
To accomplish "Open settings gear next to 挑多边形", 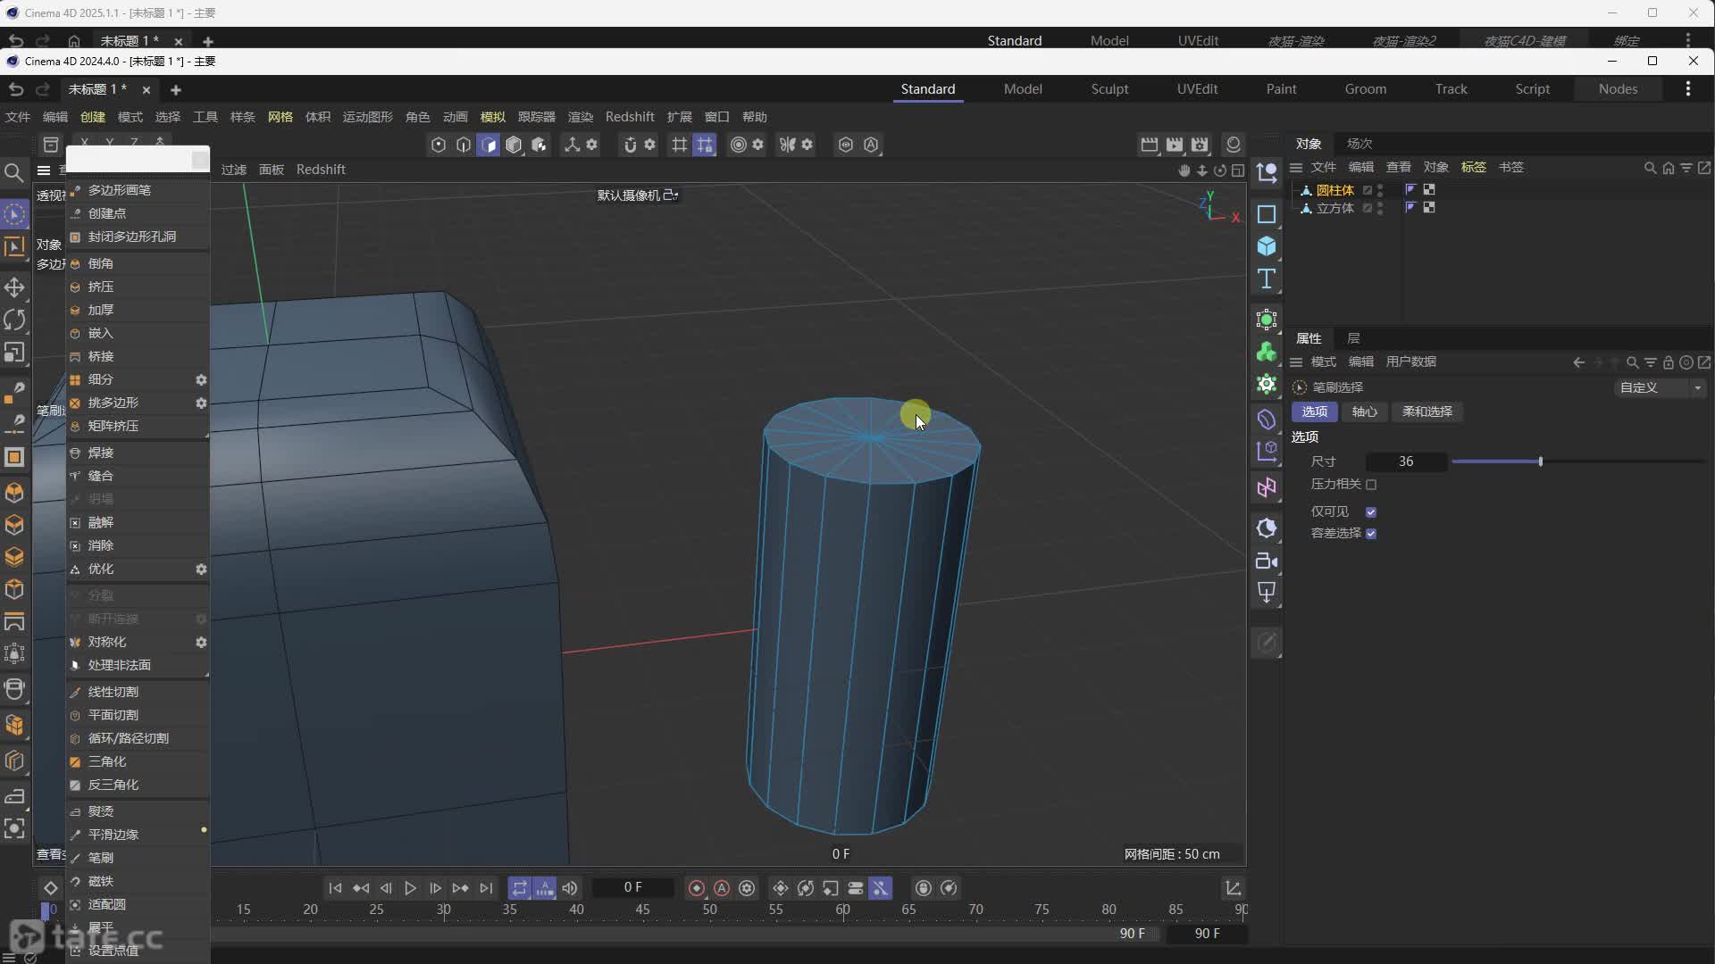I will coord(201,403).
